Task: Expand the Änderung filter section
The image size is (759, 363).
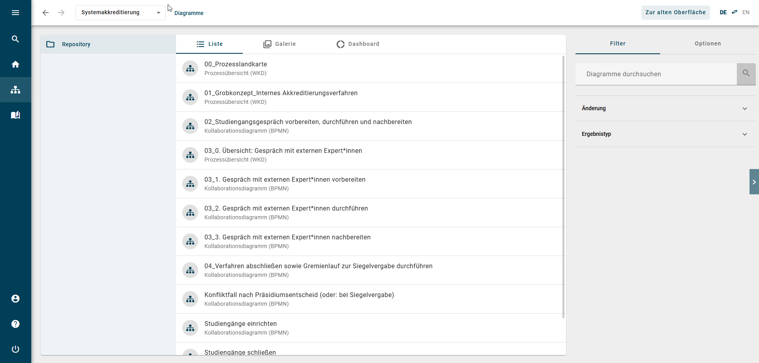Action: click(665, 108)
